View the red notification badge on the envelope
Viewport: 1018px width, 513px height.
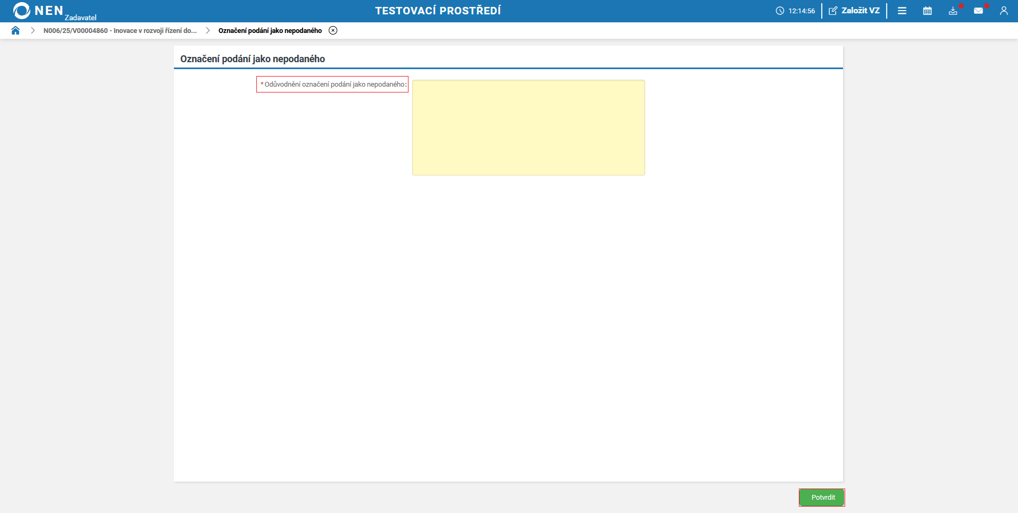coord(986,5)
